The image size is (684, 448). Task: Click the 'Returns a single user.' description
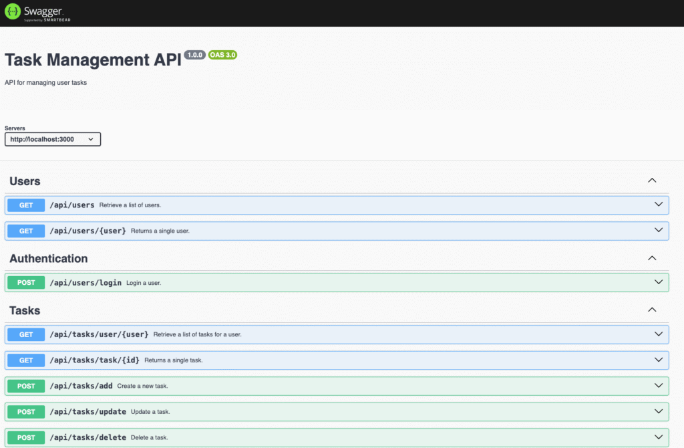(x=160, y=231)
